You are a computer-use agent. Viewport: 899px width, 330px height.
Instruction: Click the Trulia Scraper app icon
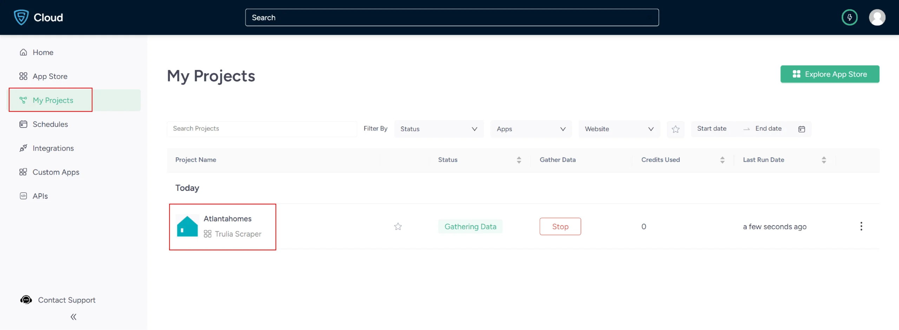[208, 234]
